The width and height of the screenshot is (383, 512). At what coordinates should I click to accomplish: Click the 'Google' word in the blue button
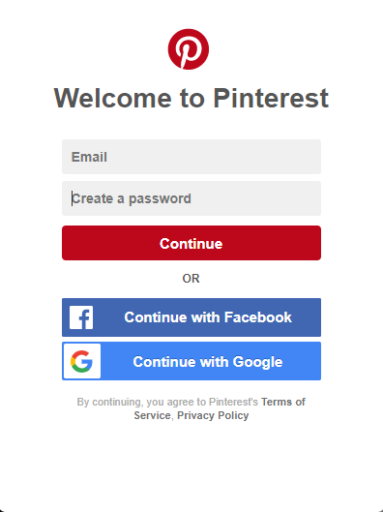click(258, 362)
